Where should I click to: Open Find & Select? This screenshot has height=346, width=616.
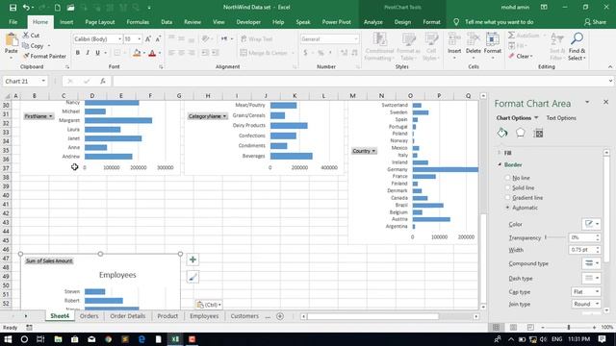pyautogui.click(x=577, y=46)
